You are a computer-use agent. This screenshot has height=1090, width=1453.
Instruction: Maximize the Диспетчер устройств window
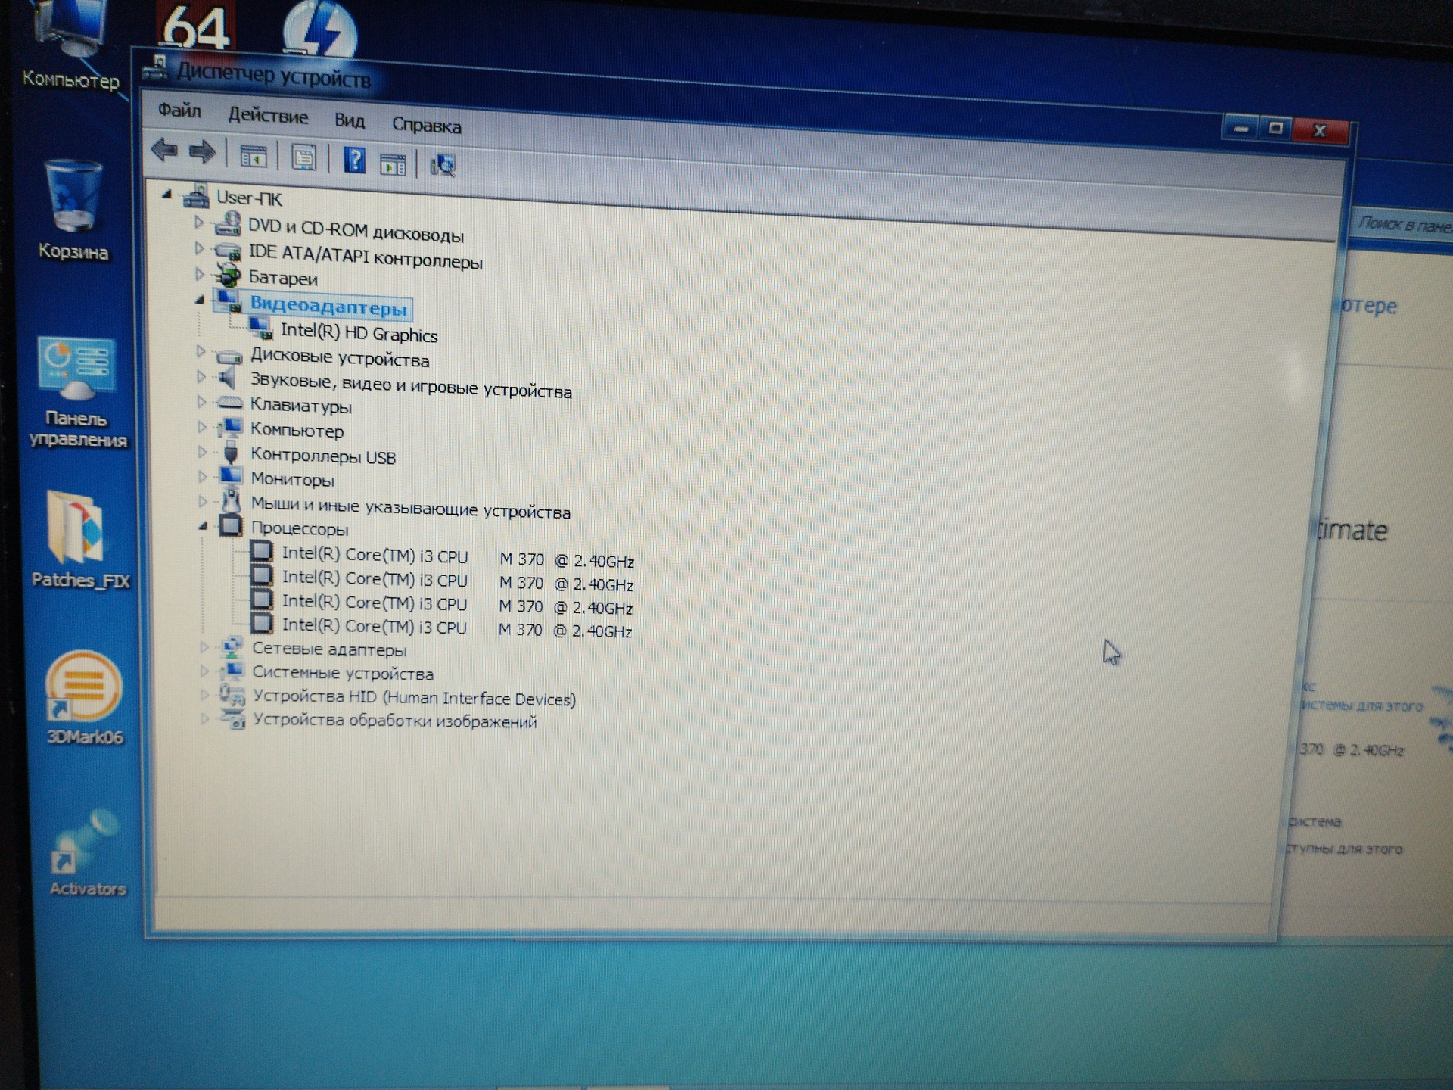pyautogui.click(x=1275, y=129)
